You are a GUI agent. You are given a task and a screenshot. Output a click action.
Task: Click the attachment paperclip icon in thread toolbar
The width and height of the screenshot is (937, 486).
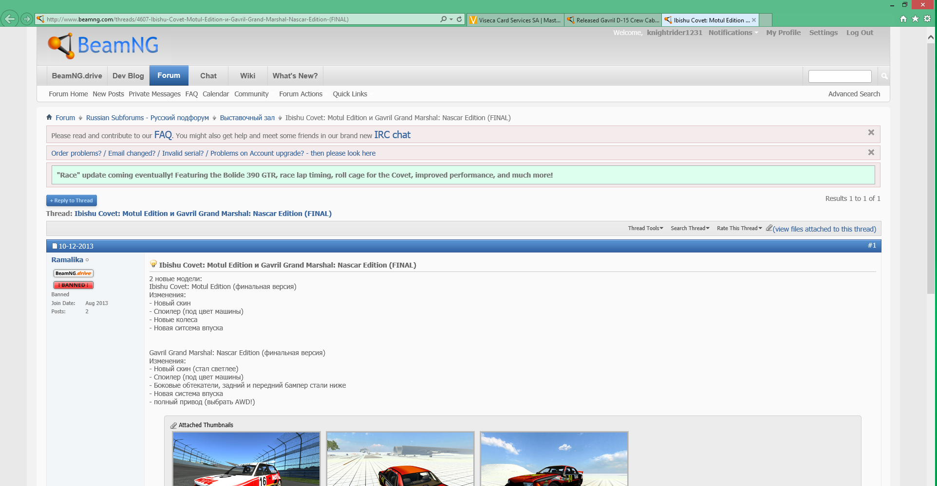tap(769, 228)
